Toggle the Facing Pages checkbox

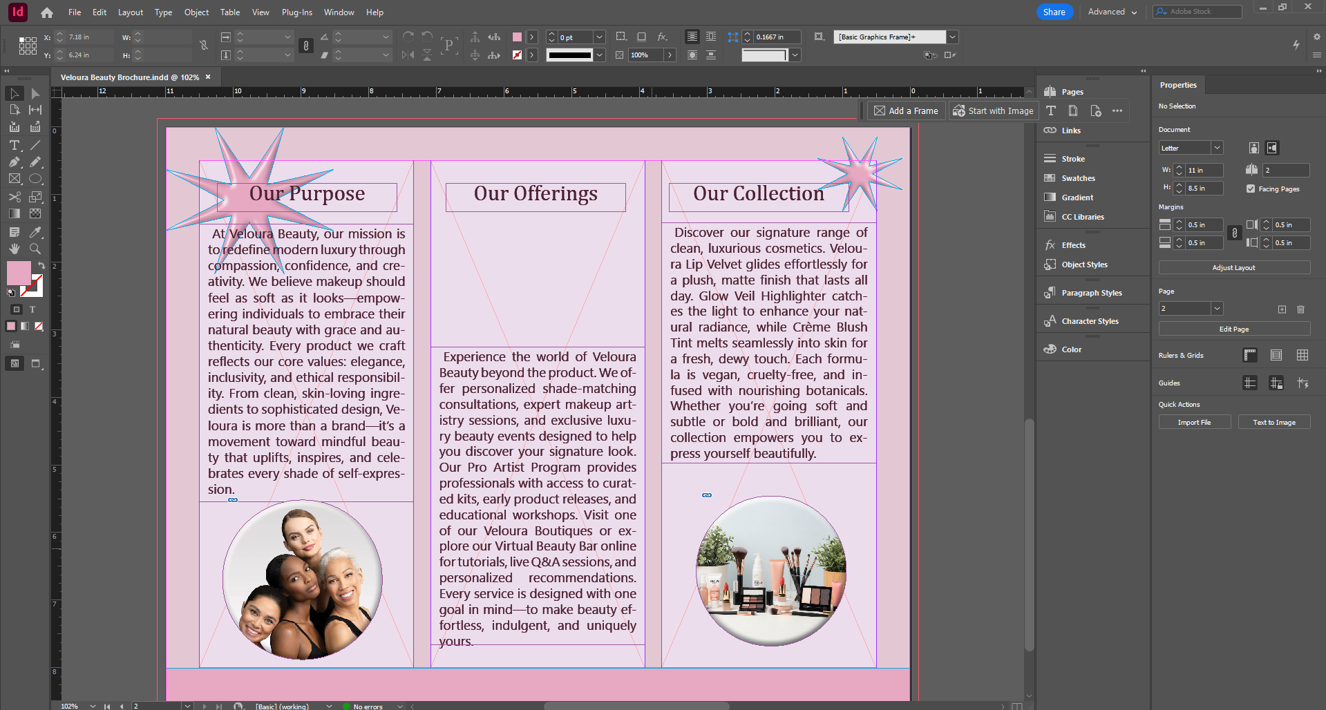click(x=1251, y=189)
